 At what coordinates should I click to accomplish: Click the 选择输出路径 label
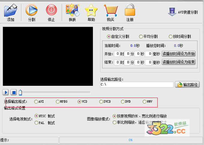(112, 79)
